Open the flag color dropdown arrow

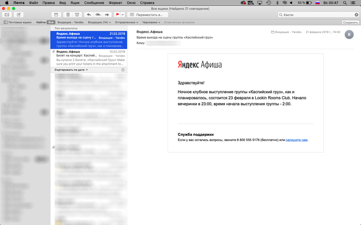[x=123, y=15]
